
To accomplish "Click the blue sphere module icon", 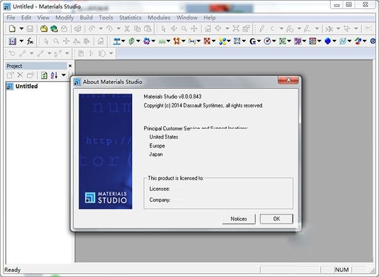I will (x=327, y=41).
